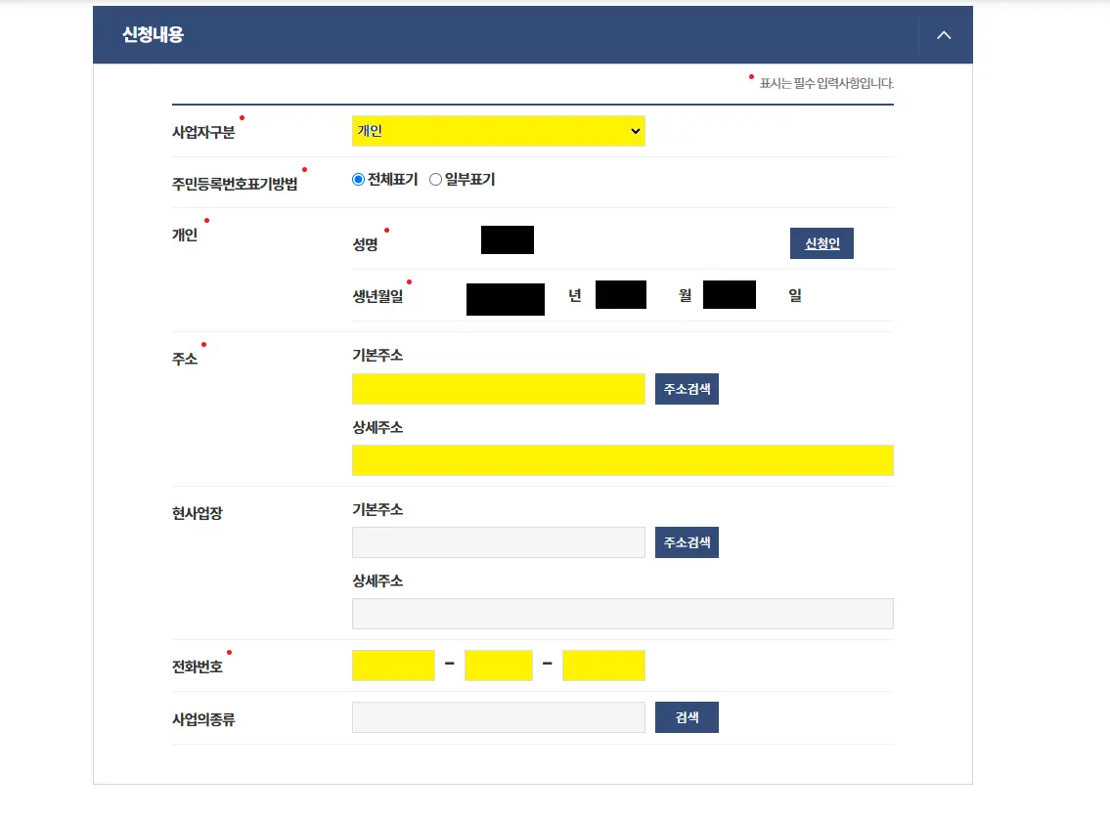The width and height of the screenshot is (1110, 817).
Task: Click the 기본주소 field under 현사업장
Action: point(499,541)
